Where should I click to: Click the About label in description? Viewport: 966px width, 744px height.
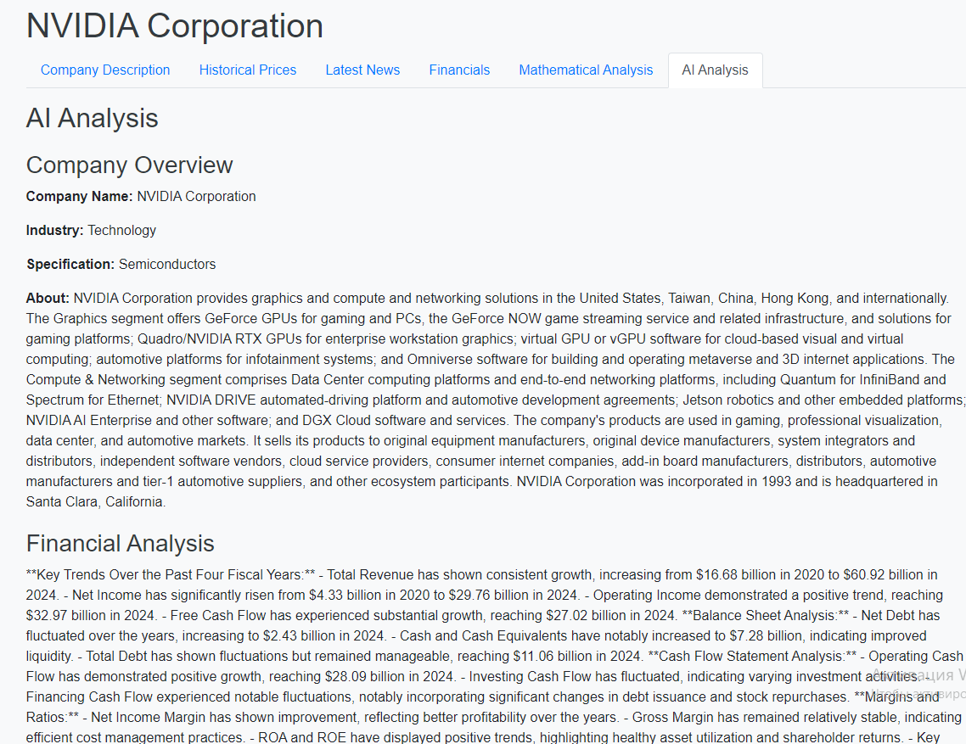point(48,298)
